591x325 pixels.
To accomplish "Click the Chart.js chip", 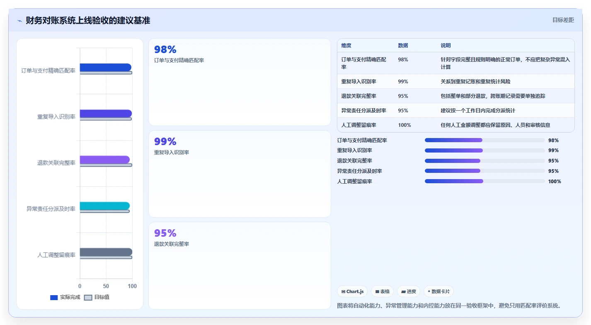I will (x=352, y=291).
